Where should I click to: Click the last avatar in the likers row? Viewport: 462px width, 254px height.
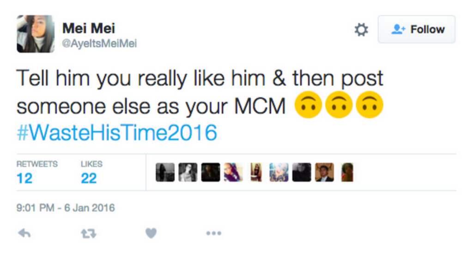(347, 172)
